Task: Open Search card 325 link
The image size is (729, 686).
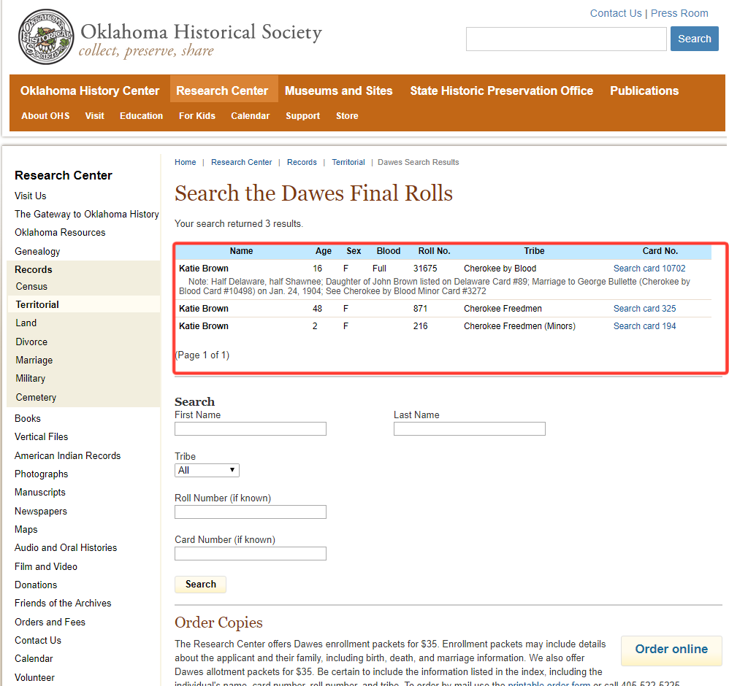Action: (644, 309)
